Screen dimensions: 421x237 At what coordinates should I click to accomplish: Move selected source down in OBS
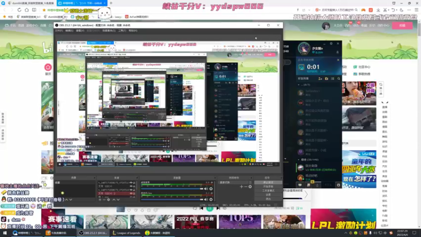[x=118, y=200]
